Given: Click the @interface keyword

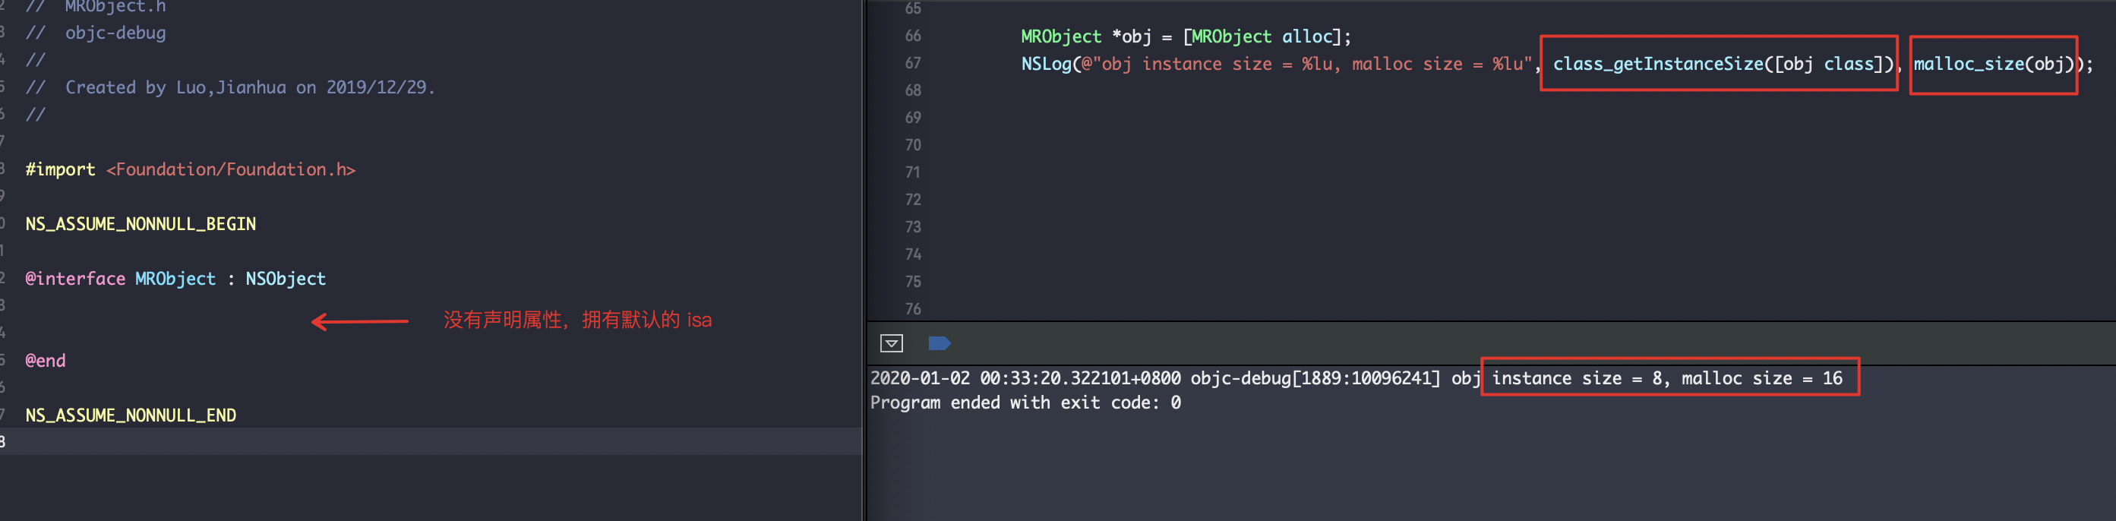Looking at the screenshot, I should (76, 279).
